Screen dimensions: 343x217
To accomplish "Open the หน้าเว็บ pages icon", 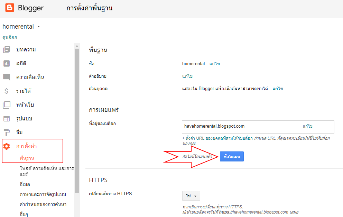I will (x=7, y=105).
